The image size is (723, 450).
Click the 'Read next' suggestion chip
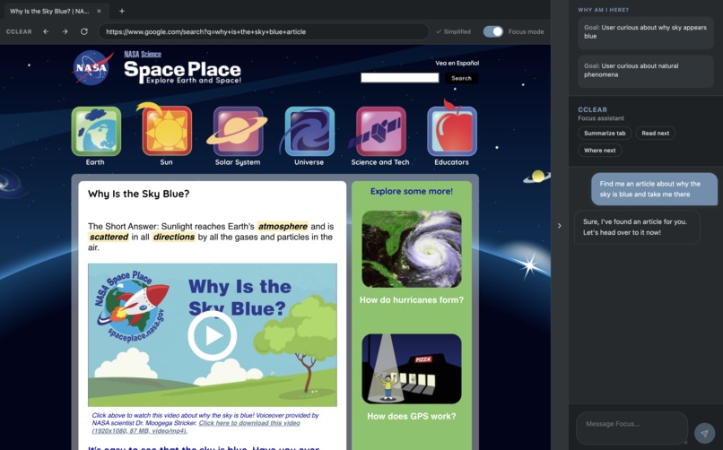click(655, 133)
